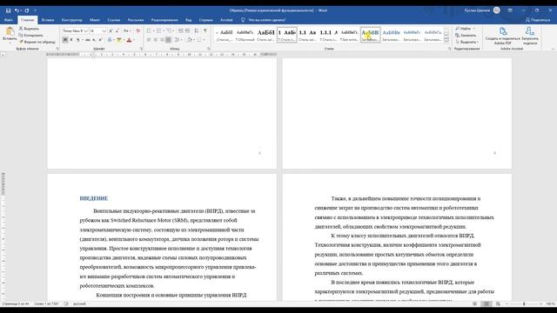Viewport: 557px width, 313px height.
Task: Open Font dialog launcher
Action: click(x=141, y=49)
